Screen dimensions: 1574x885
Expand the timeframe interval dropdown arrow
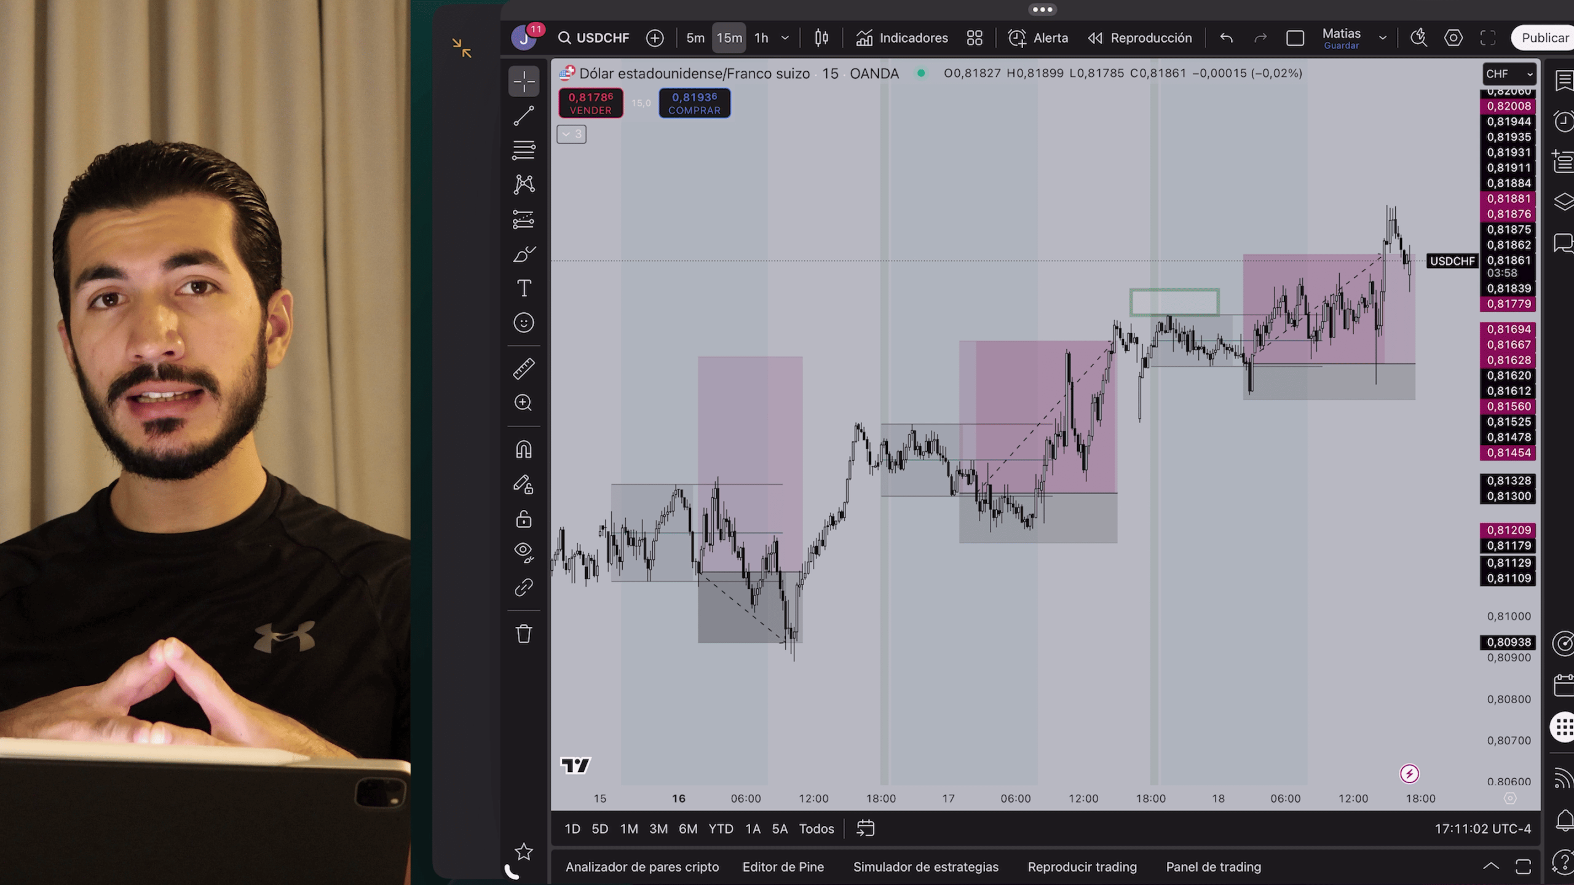[785, 38]
